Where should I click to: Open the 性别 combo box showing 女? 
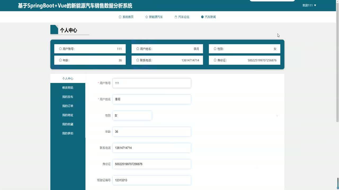pyautogui.click(x=132, y=116)
